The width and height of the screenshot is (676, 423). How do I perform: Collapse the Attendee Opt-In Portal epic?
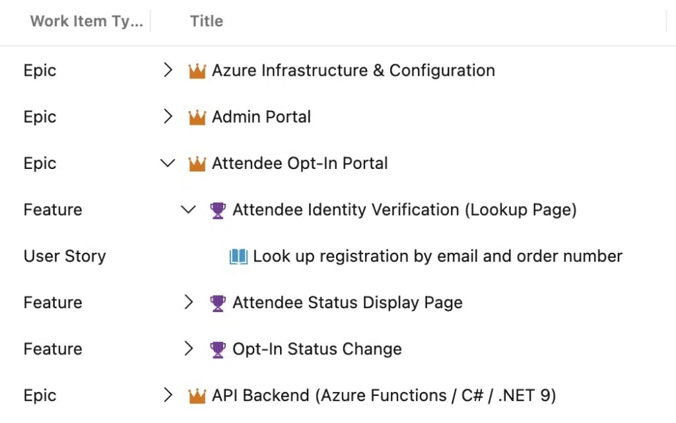[168, 164]
